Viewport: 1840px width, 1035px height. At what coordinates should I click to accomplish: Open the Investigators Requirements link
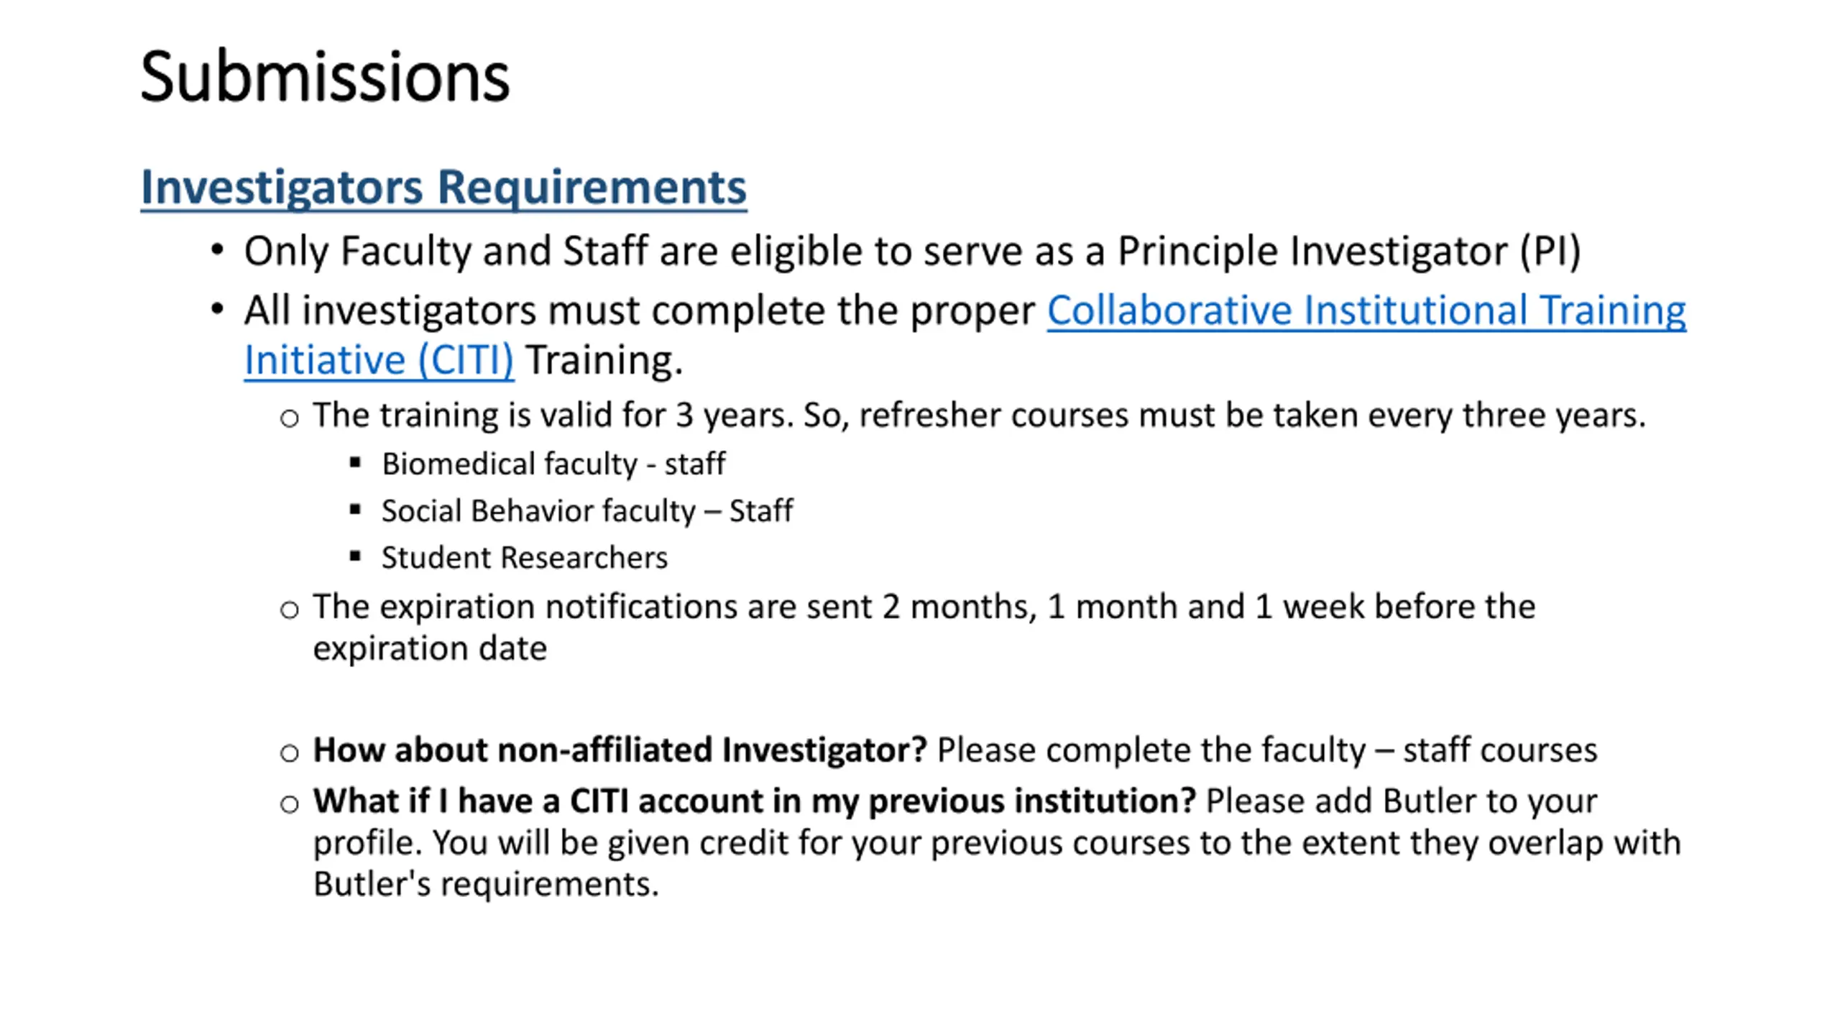[443, 188]
